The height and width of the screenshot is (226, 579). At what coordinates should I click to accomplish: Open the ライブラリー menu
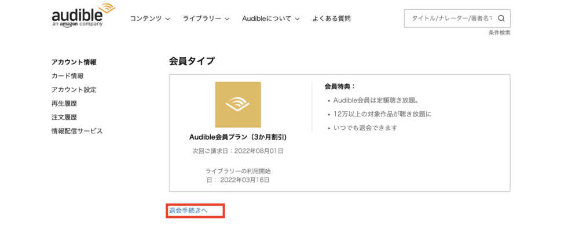pos(202,19)
